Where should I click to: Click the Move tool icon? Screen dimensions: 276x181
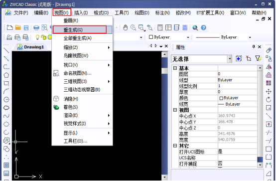269,91
